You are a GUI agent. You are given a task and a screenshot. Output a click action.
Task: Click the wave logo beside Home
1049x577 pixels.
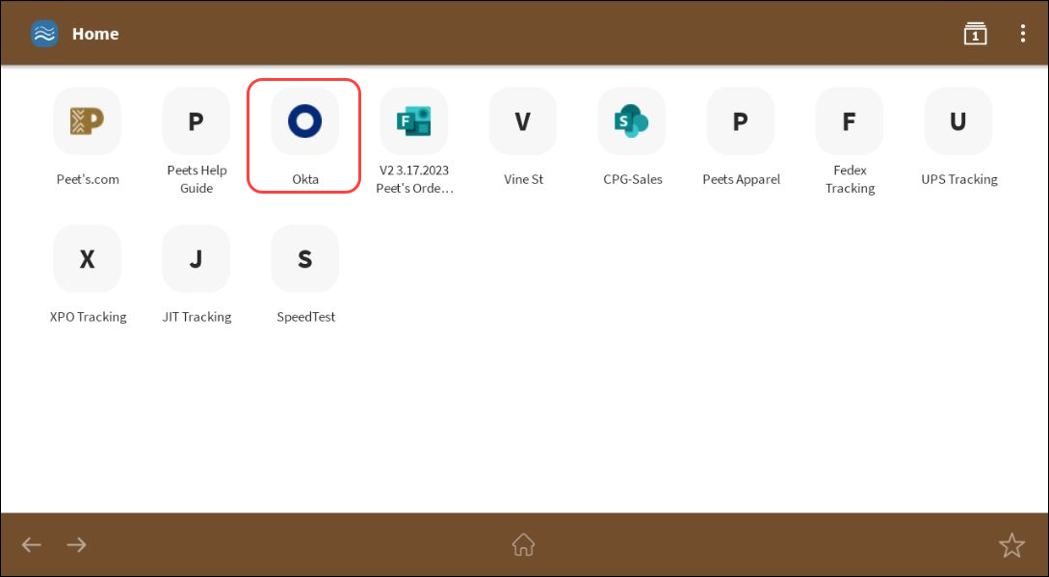[x=43, y=33]
